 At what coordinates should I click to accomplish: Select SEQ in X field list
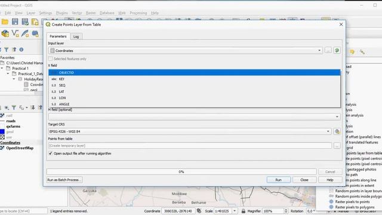[195, 85]
